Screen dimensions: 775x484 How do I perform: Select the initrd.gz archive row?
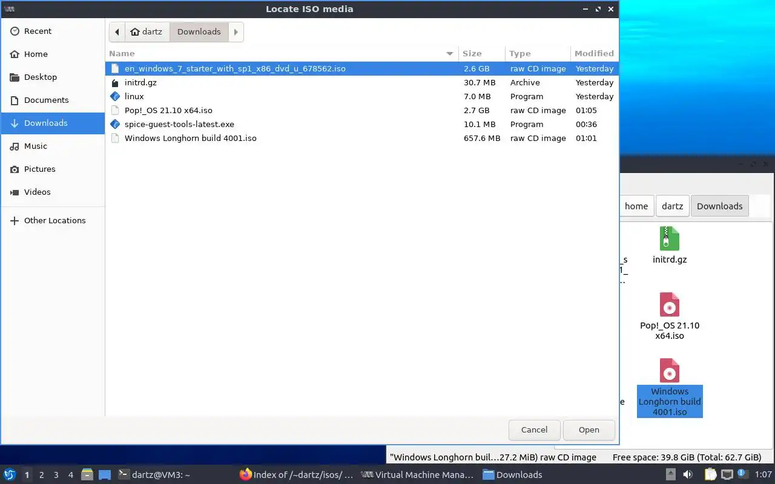[x=362, y=82]
